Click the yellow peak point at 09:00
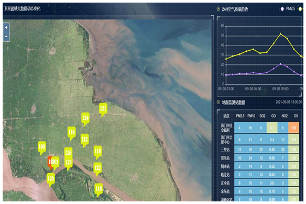The height and width of the screenshot is (204, 306). [x=281, y=33]
